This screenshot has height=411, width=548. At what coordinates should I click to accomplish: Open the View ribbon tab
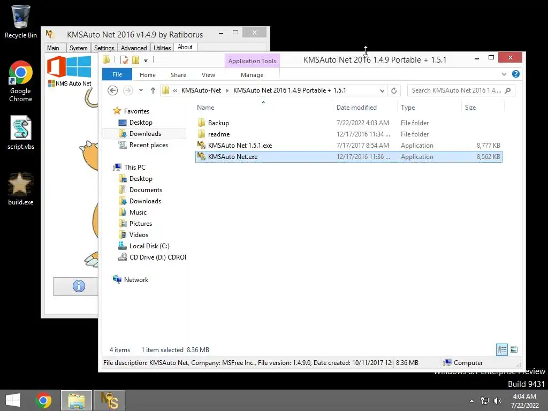point(208,75)
